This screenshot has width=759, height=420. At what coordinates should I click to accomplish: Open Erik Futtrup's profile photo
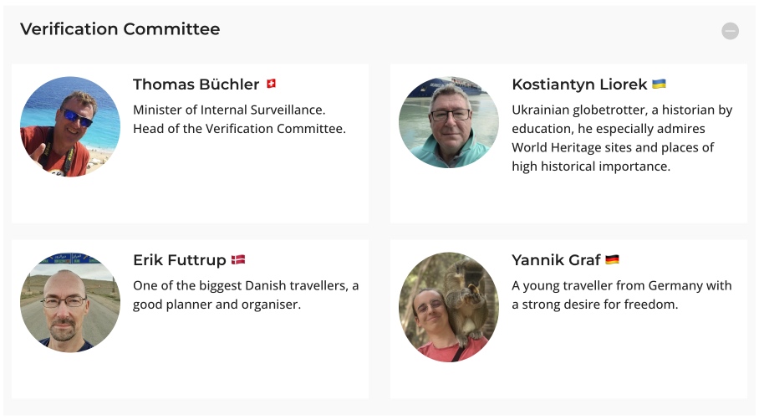click(70, 302)
